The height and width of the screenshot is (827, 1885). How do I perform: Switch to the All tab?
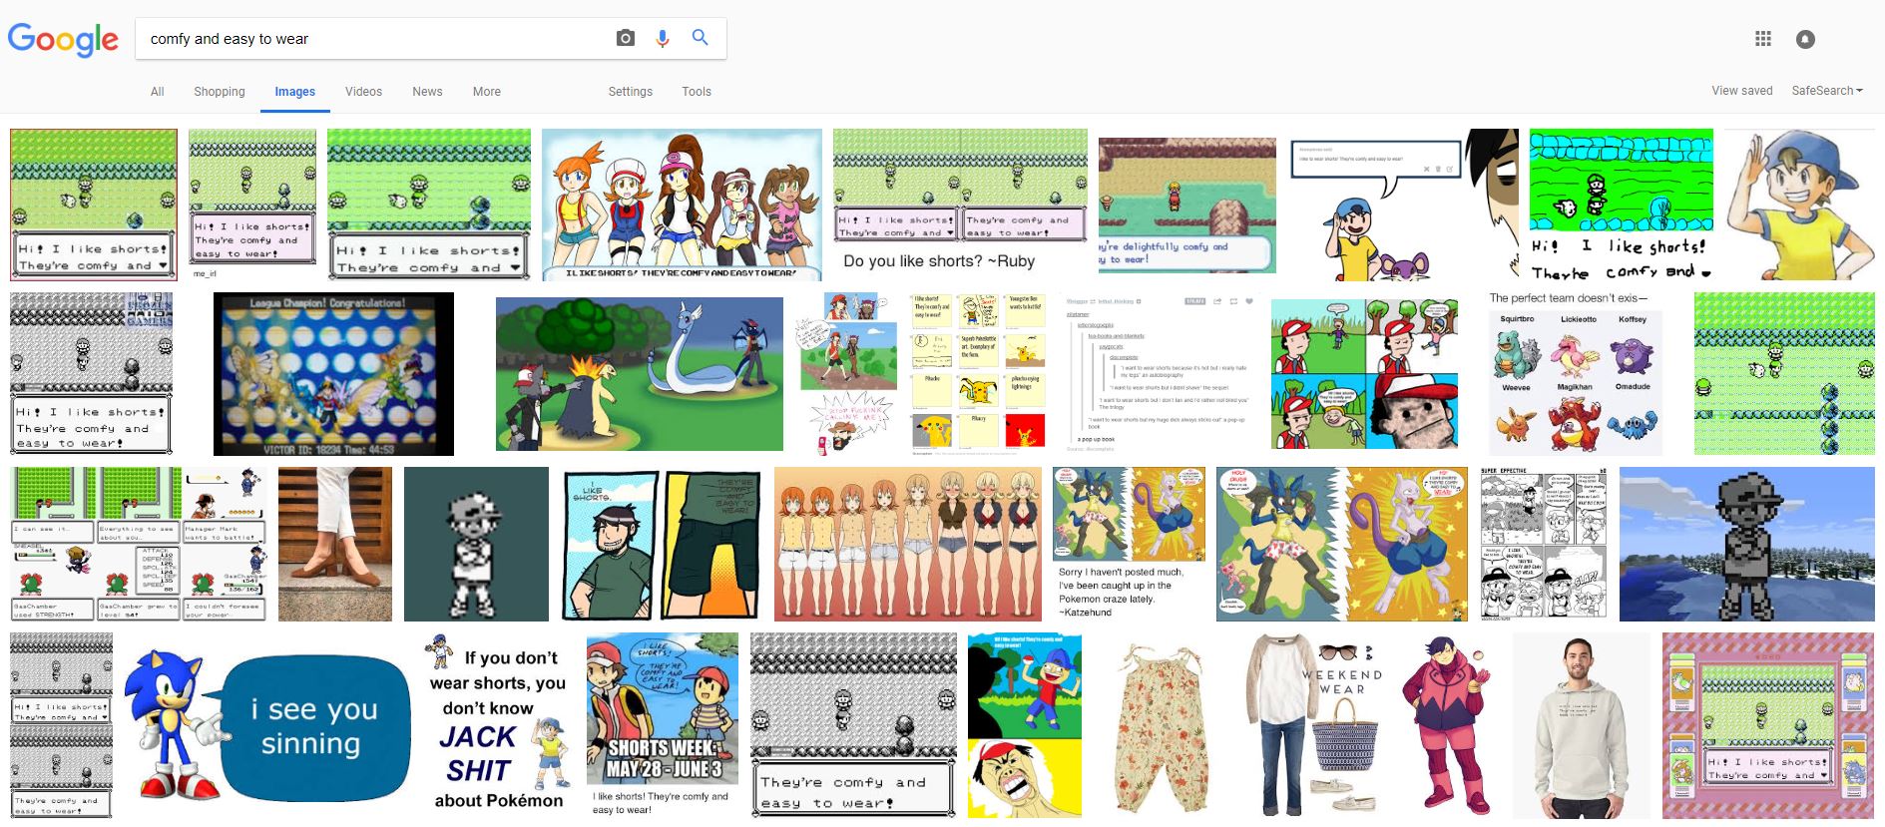(x=157, y=91)
